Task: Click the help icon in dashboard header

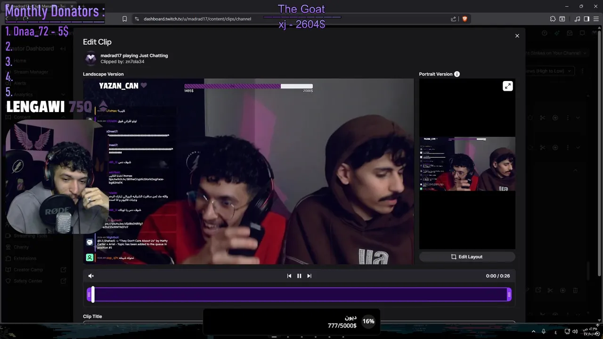Action: [x=545, y=33]
